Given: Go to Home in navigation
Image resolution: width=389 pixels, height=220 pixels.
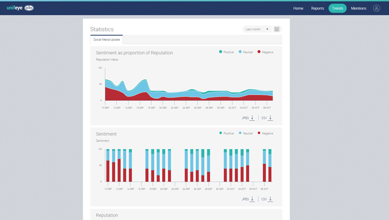Looking at the screenshot, I should [x=298, y=8].
